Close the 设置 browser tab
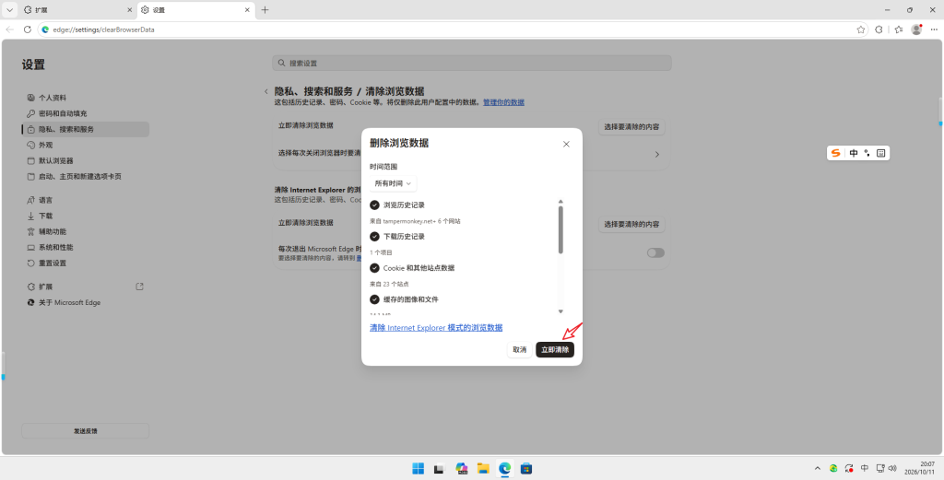Image resolution: width=944 pixels, height=480 pixels. [x=247, y=10]
